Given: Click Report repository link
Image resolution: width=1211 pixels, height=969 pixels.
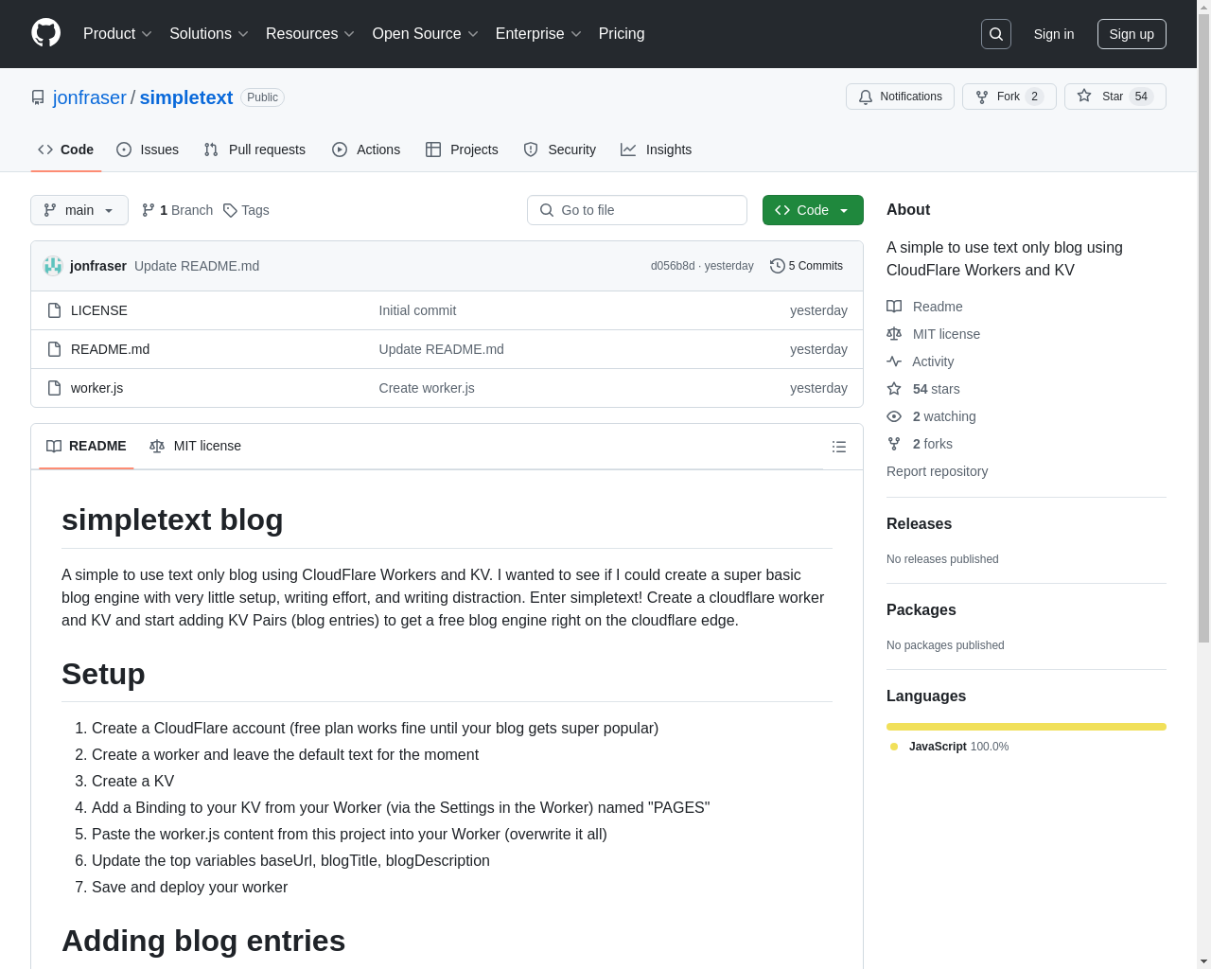Looking at the screenshot, I should coord(937,471).
